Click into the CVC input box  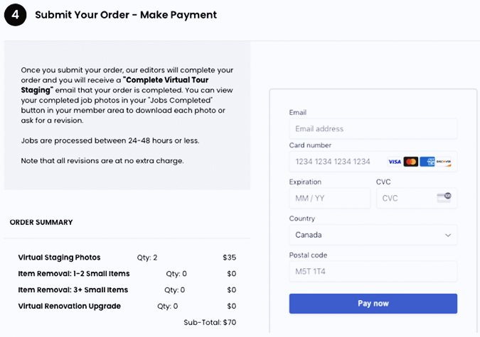coord(417,198)
